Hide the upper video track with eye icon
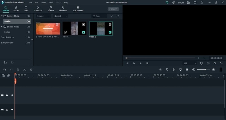The image size is (226, 120). (12, 95)
